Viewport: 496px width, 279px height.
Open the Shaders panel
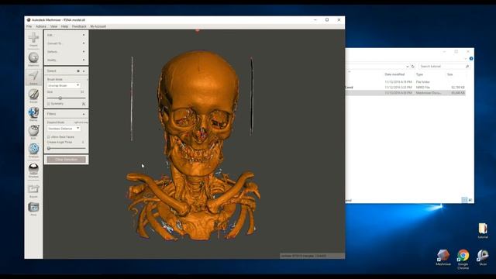(33, 170)
